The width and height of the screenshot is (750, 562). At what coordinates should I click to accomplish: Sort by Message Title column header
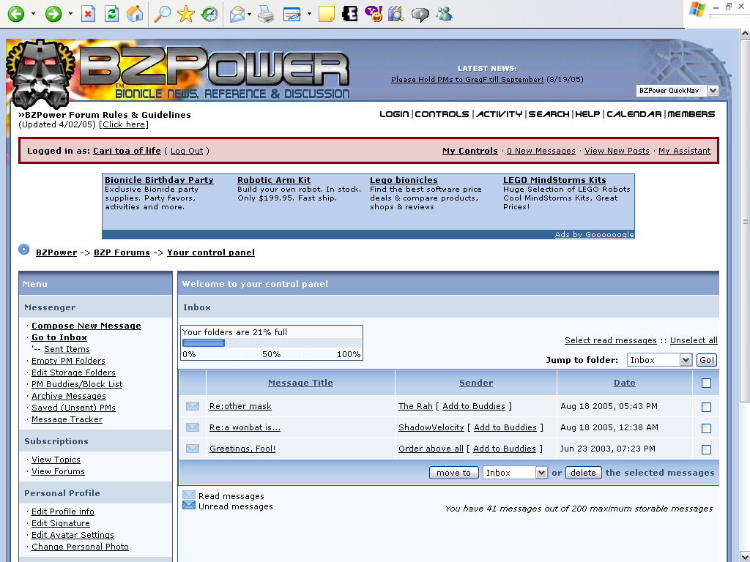(300, 382)
